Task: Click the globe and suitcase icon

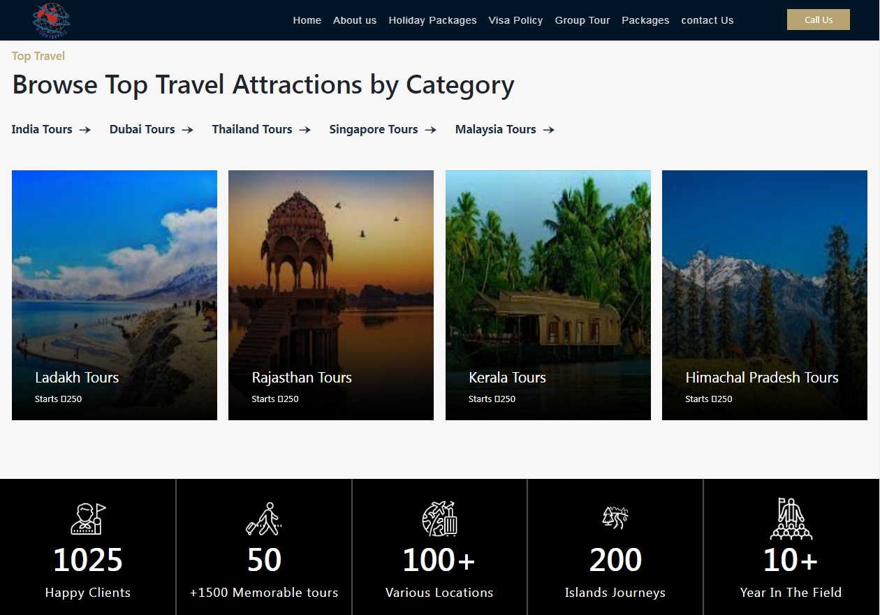Action: (x=439, y=519)
